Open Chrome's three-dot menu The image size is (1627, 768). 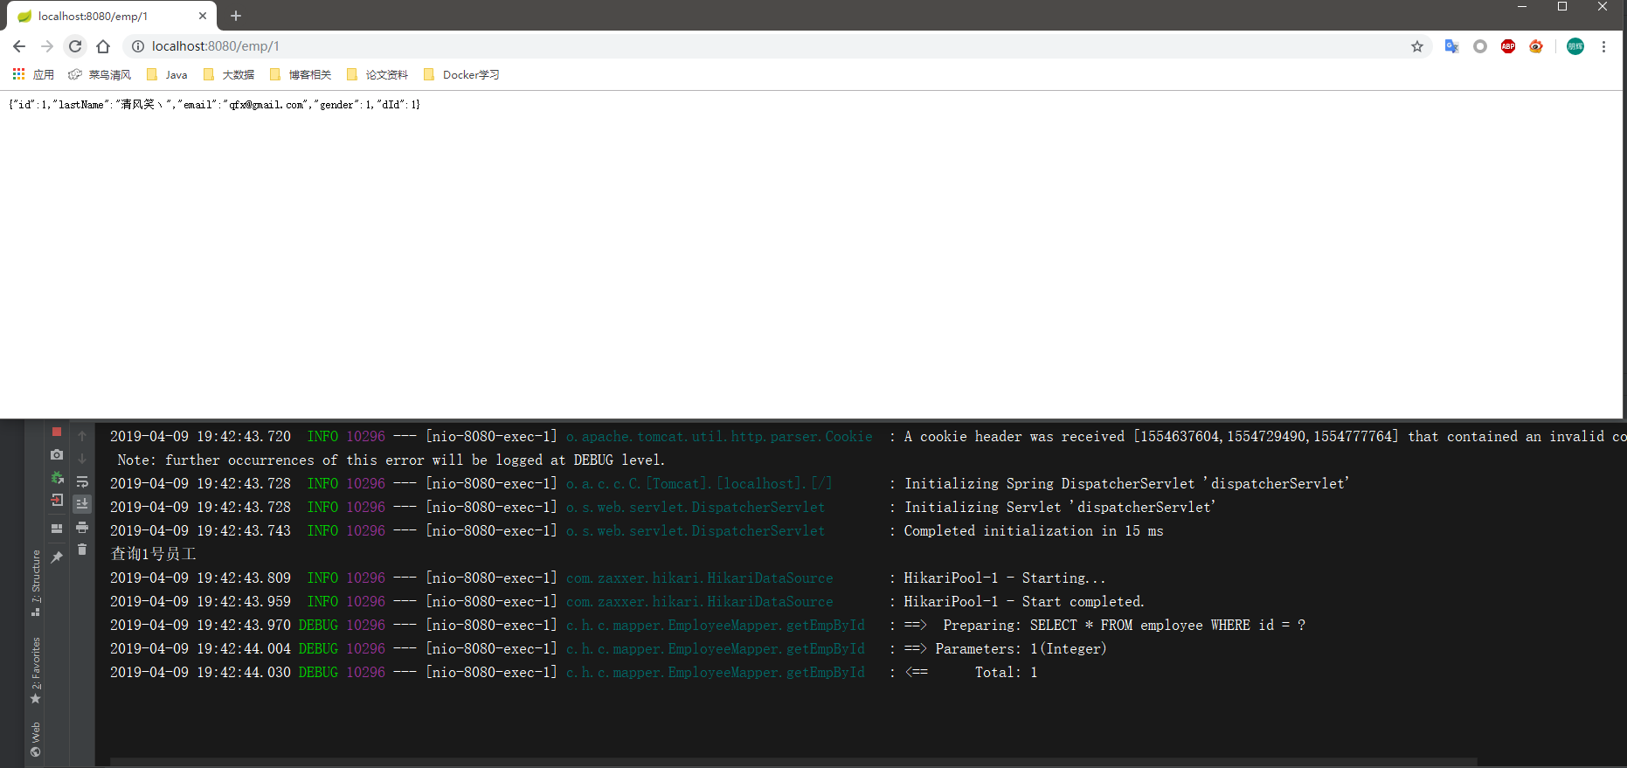pos(1603,46)
